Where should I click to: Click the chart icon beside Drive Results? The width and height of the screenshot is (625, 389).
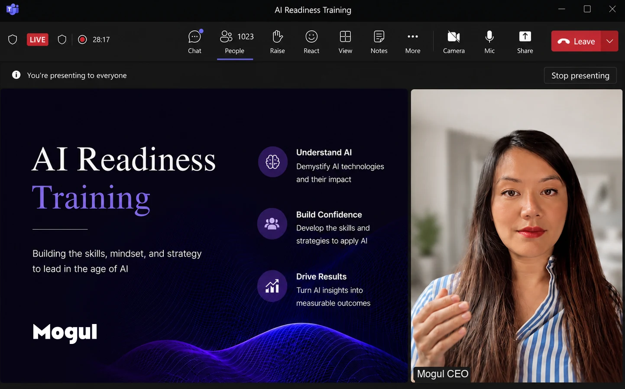click(x=272, y=286)
